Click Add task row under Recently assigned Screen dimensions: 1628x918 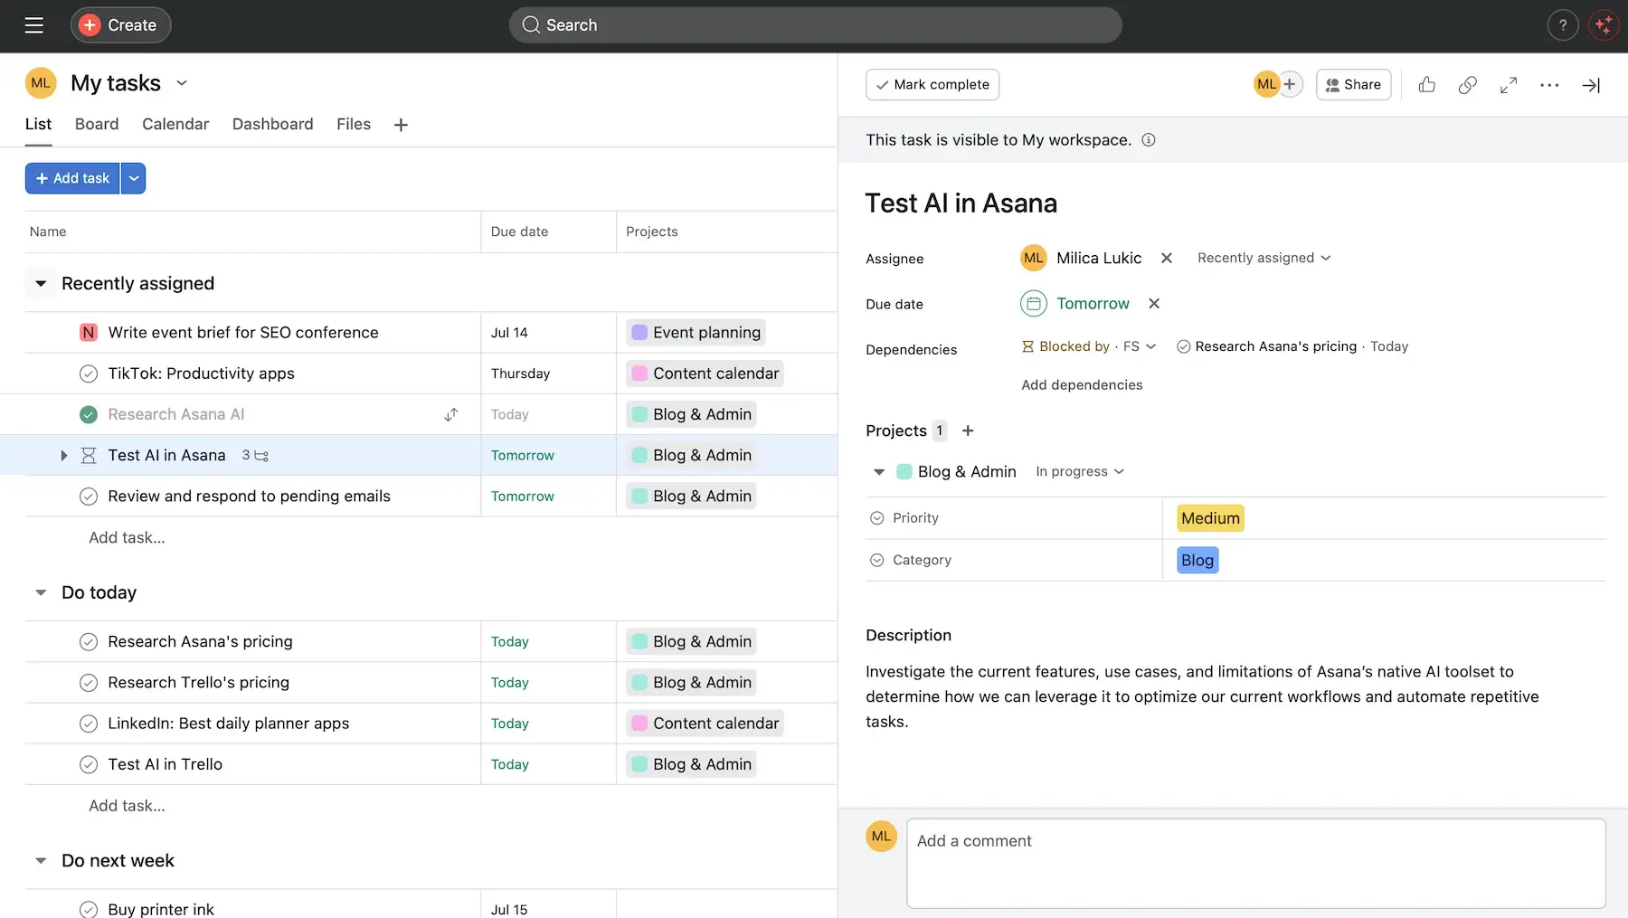pyautogui.click(x=127, y=537)
